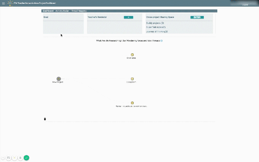Click the info icon beside the research heading
The height and width of the screenshot is (162, 259).
tap(161, 40)
